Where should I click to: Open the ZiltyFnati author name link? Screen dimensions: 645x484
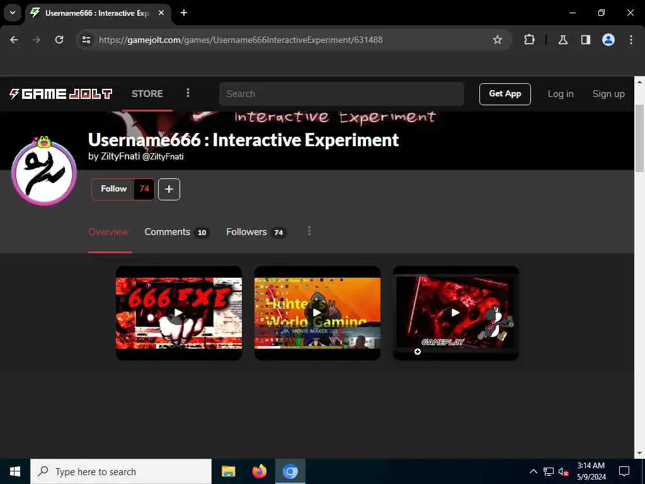tap(120, 156)
